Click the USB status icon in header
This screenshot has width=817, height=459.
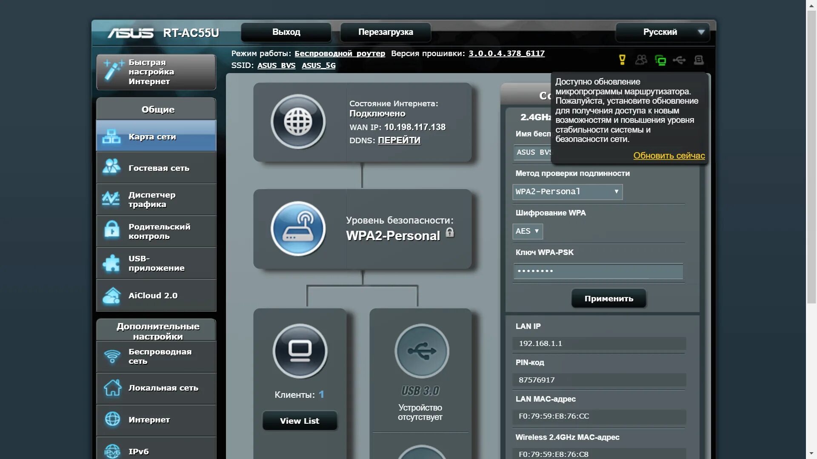click(x=679, y=60)
